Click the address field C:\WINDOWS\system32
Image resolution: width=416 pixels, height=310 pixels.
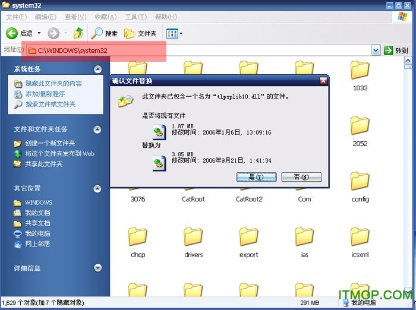coord(199,50)
